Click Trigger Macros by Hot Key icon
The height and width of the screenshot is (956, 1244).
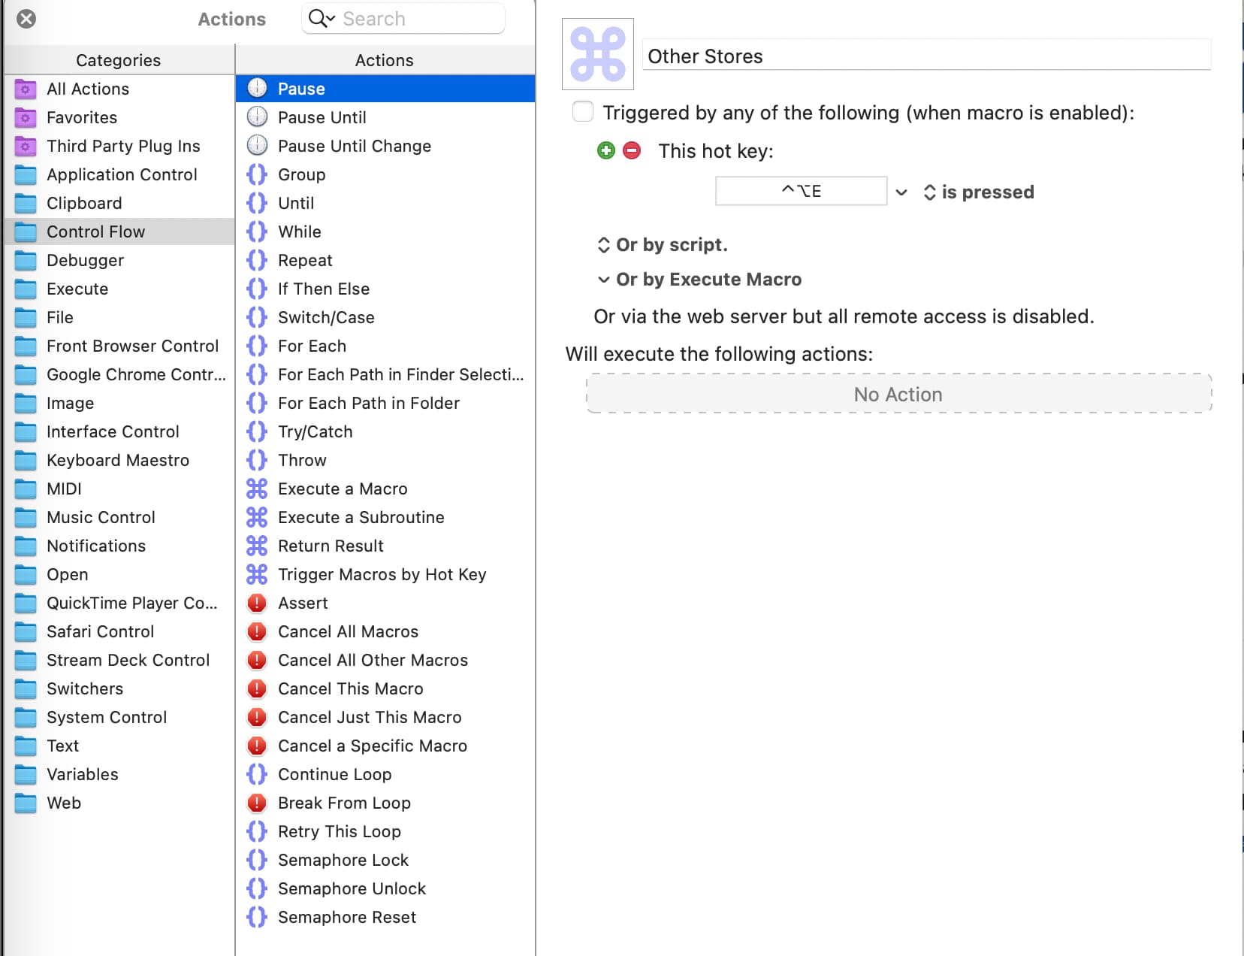[x=257, y=574]
